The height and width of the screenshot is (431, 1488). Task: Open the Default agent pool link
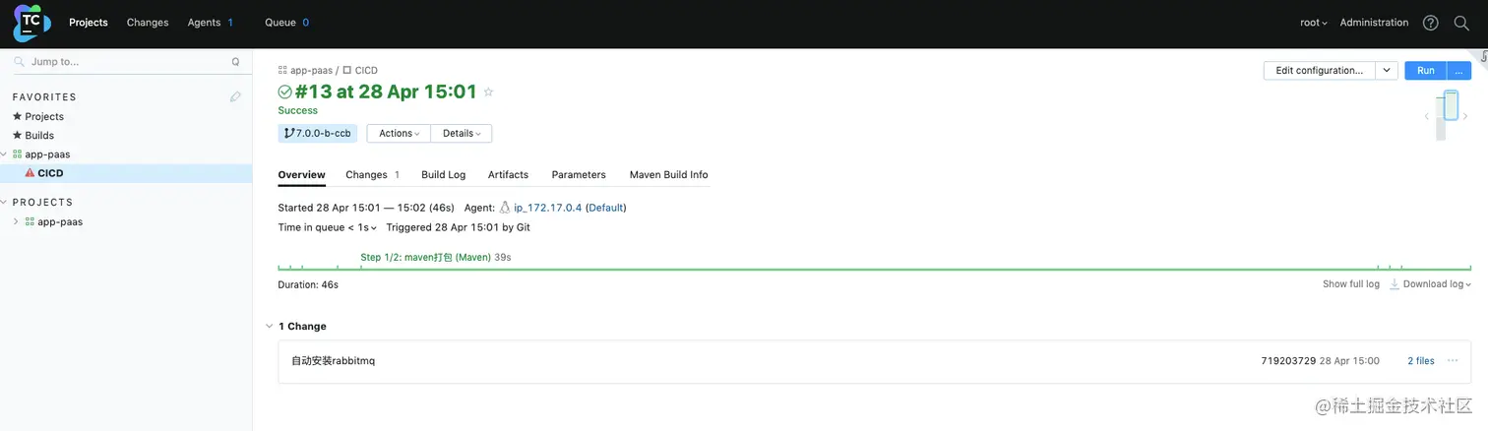605,208
